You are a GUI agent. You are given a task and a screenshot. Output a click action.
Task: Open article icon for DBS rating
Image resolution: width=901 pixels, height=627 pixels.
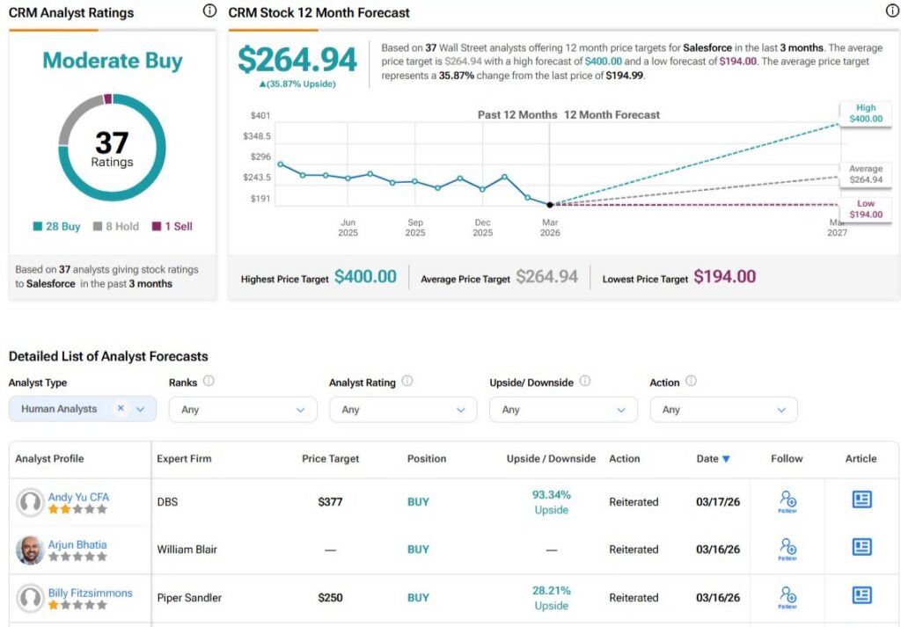coord(861,499)
